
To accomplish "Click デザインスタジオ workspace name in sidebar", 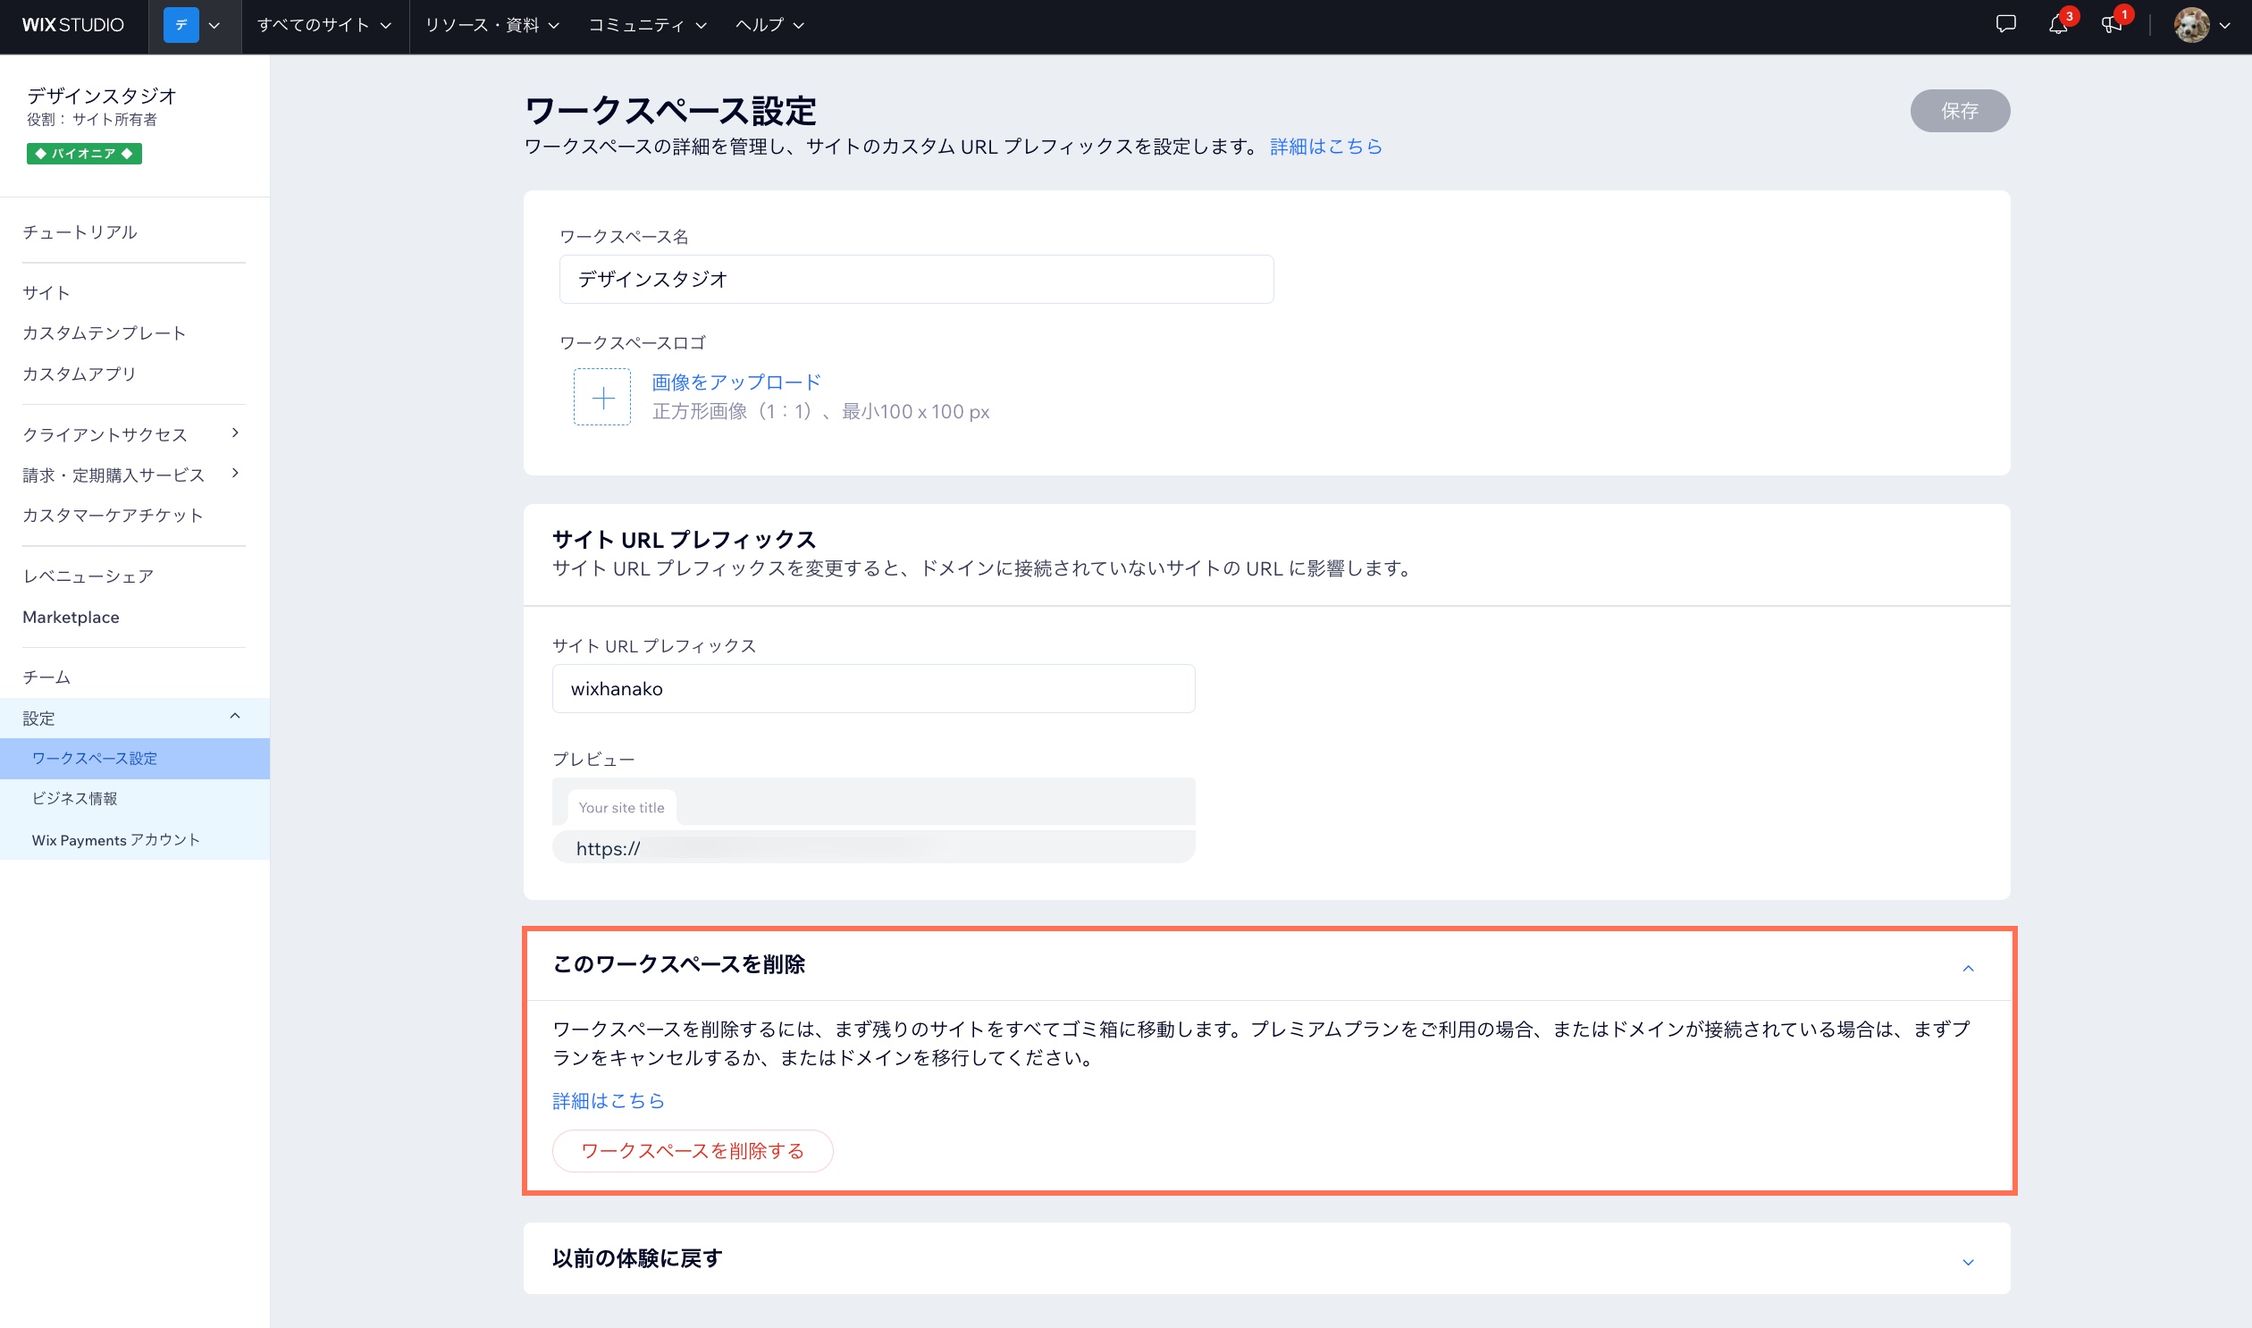I will 102,96.
